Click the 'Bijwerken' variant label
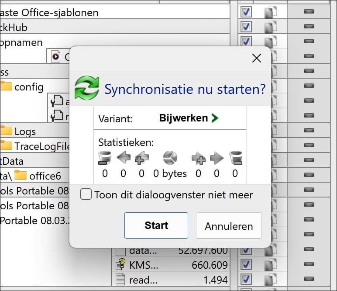Image resolution: width=337 pixels, height=291 pixels. [183, 118]
